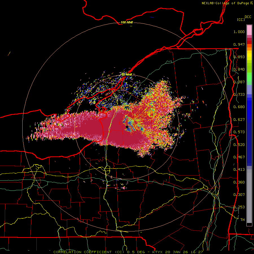Select the 0.413 legend value
254x254 pixels.
239,170
